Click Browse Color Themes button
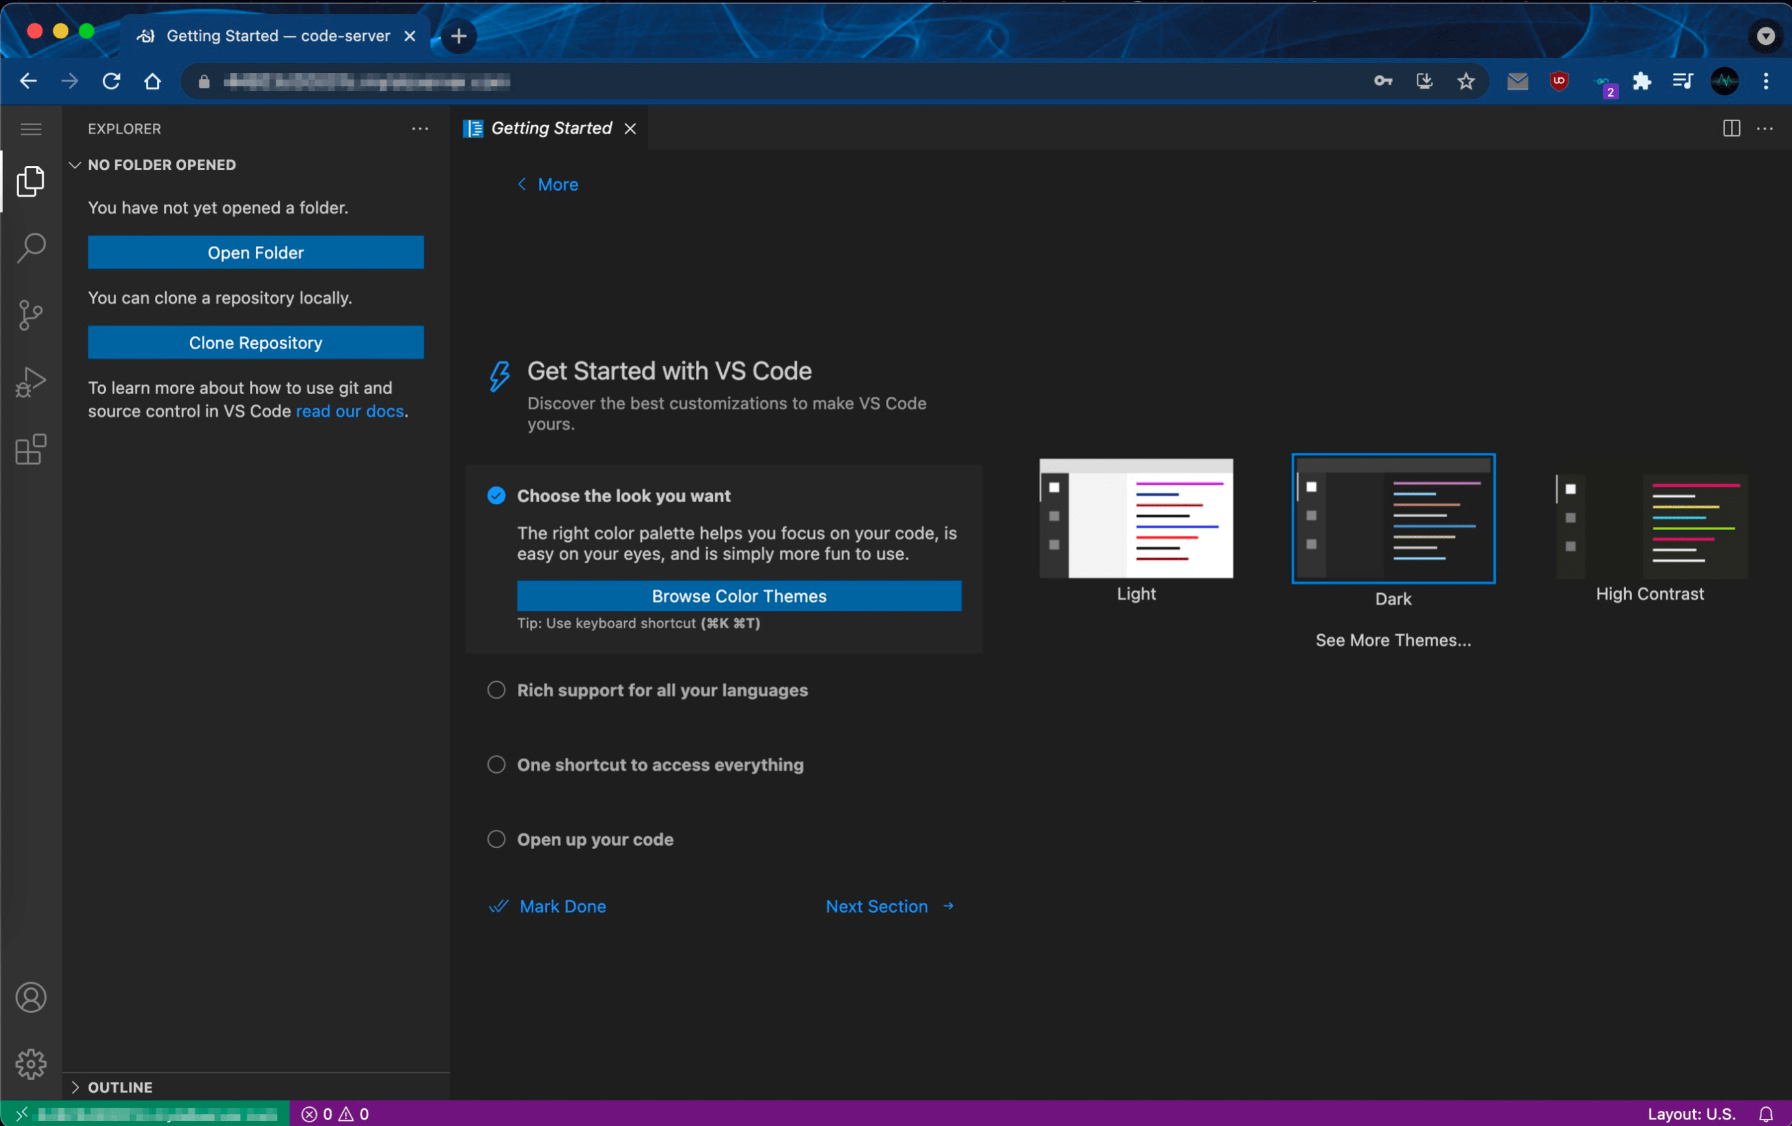Image resolution: width=1792 pixels, height=1126 pixels. 739,596
